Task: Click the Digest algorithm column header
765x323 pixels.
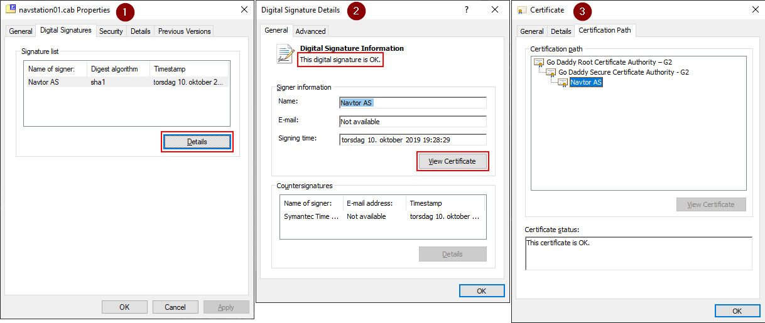Action: (x=118, y=69)
